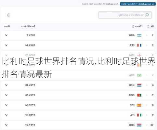The width and height of the screenshot is (157, 130).
Task: Click the Netherlands flag icon
Action: (139, 85)
